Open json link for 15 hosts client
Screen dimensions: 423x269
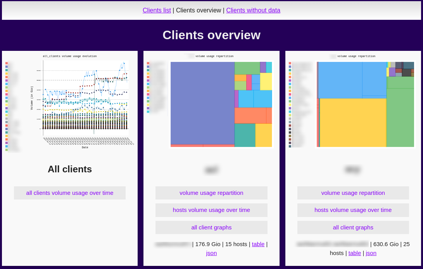(212, 253)
